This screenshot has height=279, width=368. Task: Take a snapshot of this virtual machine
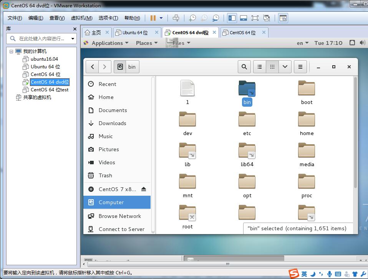coord(192,18)
